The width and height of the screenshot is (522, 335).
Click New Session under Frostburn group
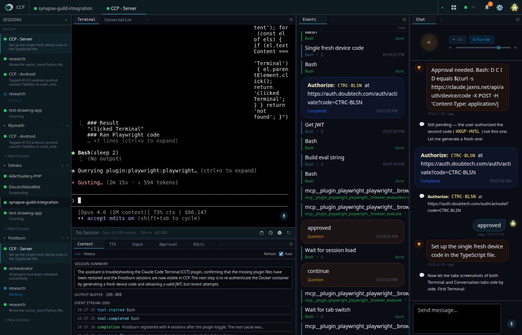coord(17,320)
